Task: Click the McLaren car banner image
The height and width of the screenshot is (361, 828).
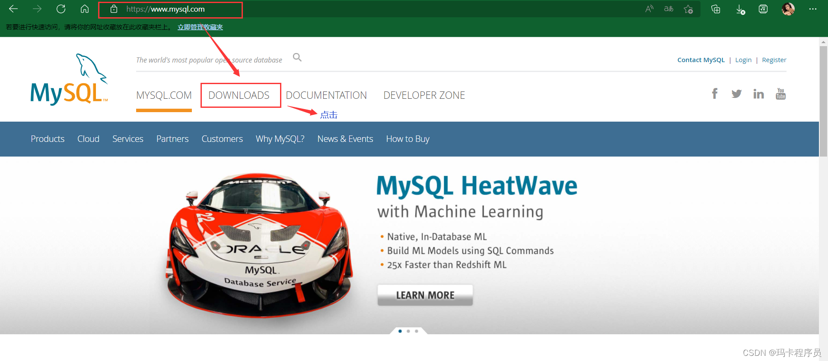Action: coord(259,245)
